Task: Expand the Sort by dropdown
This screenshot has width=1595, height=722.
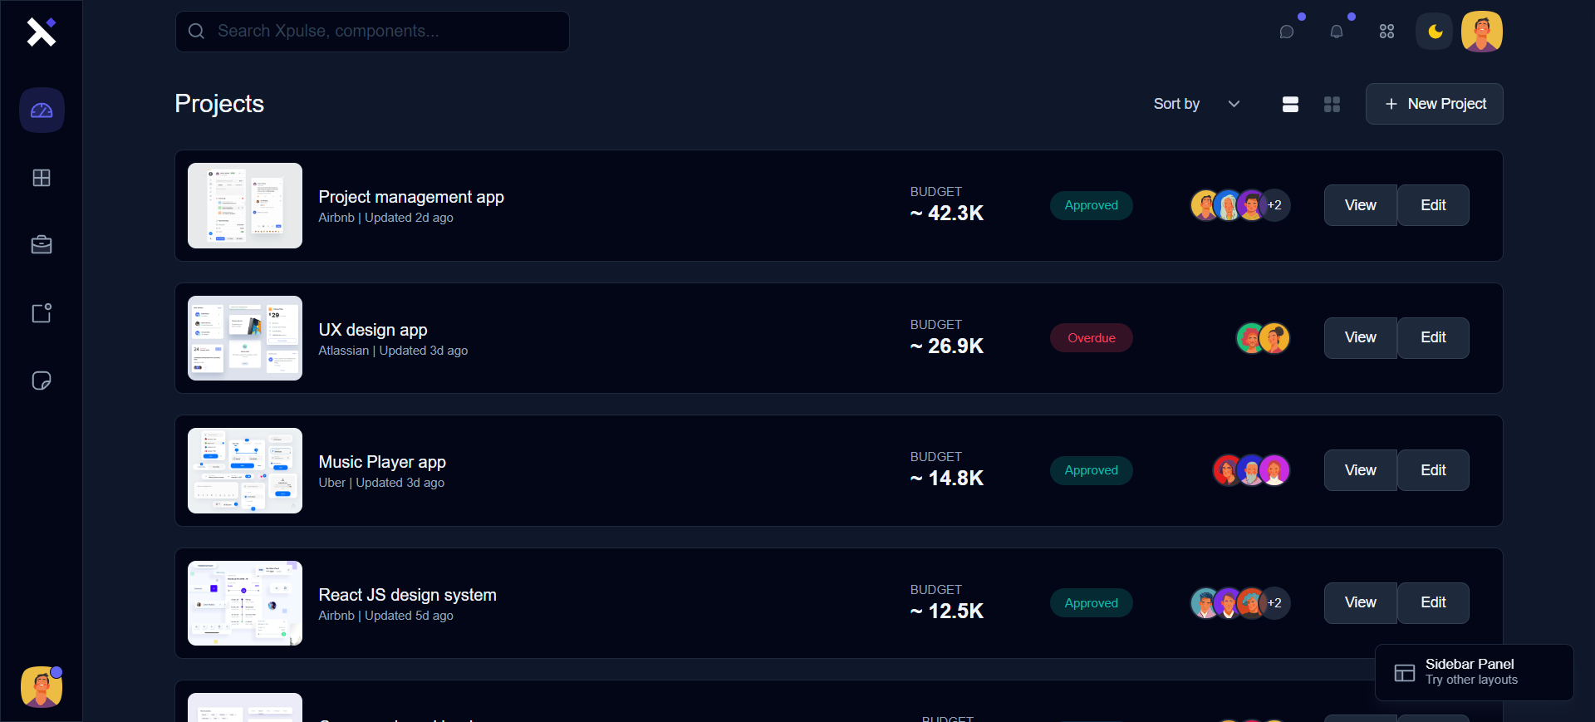Action: [1196, 104]
